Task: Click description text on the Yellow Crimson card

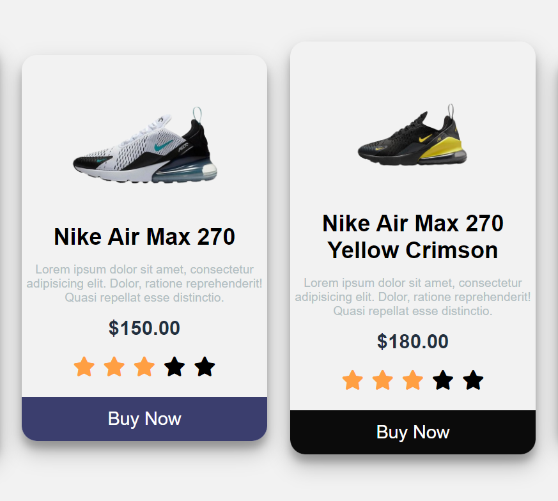Action: tap(413, 297)
